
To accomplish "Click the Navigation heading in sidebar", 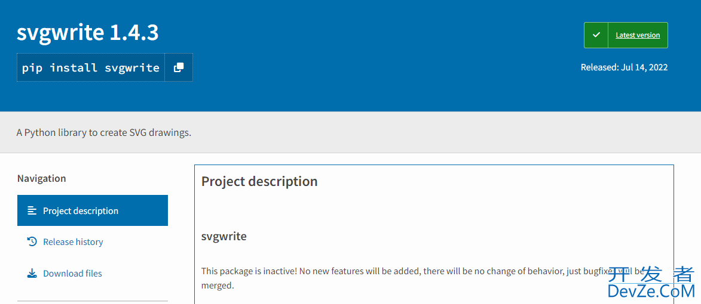I will (x=42, y=178).
